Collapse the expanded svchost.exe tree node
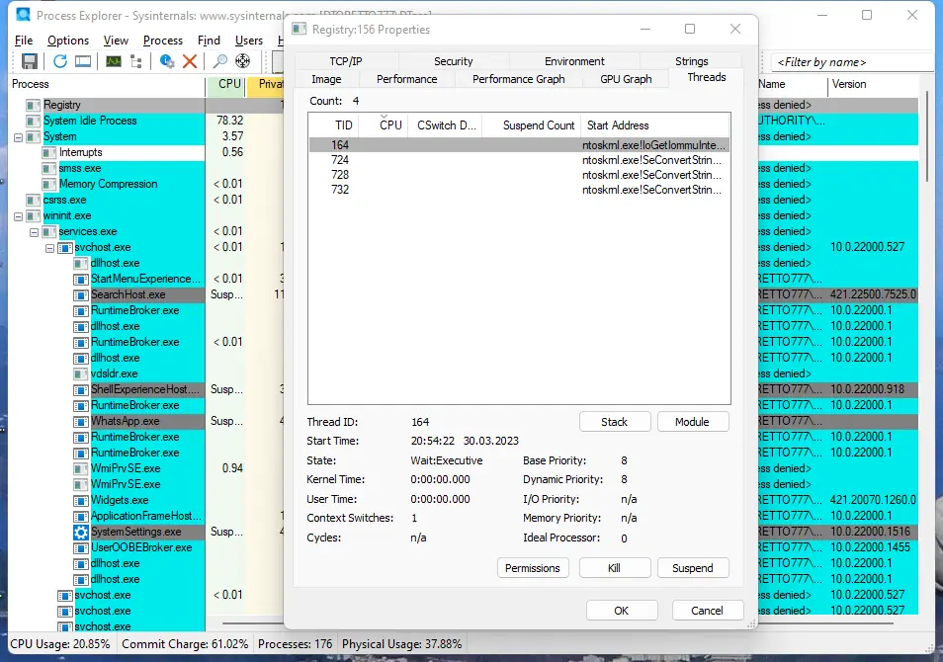943x662 pixels. click(x=49, y=248)
